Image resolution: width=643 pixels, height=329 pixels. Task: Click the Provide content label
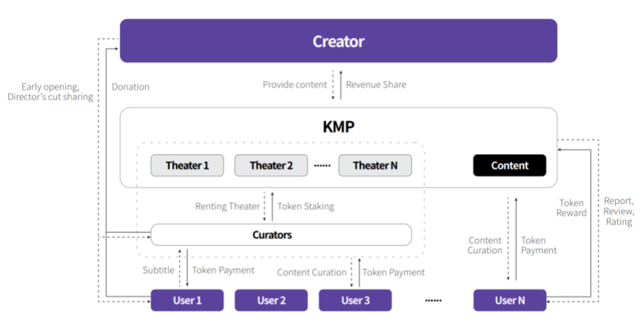pos(294,84)
